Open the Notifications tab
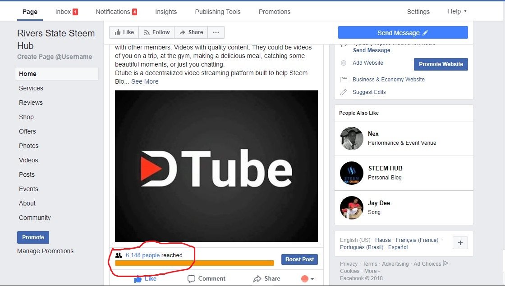 tap(116, 12)
